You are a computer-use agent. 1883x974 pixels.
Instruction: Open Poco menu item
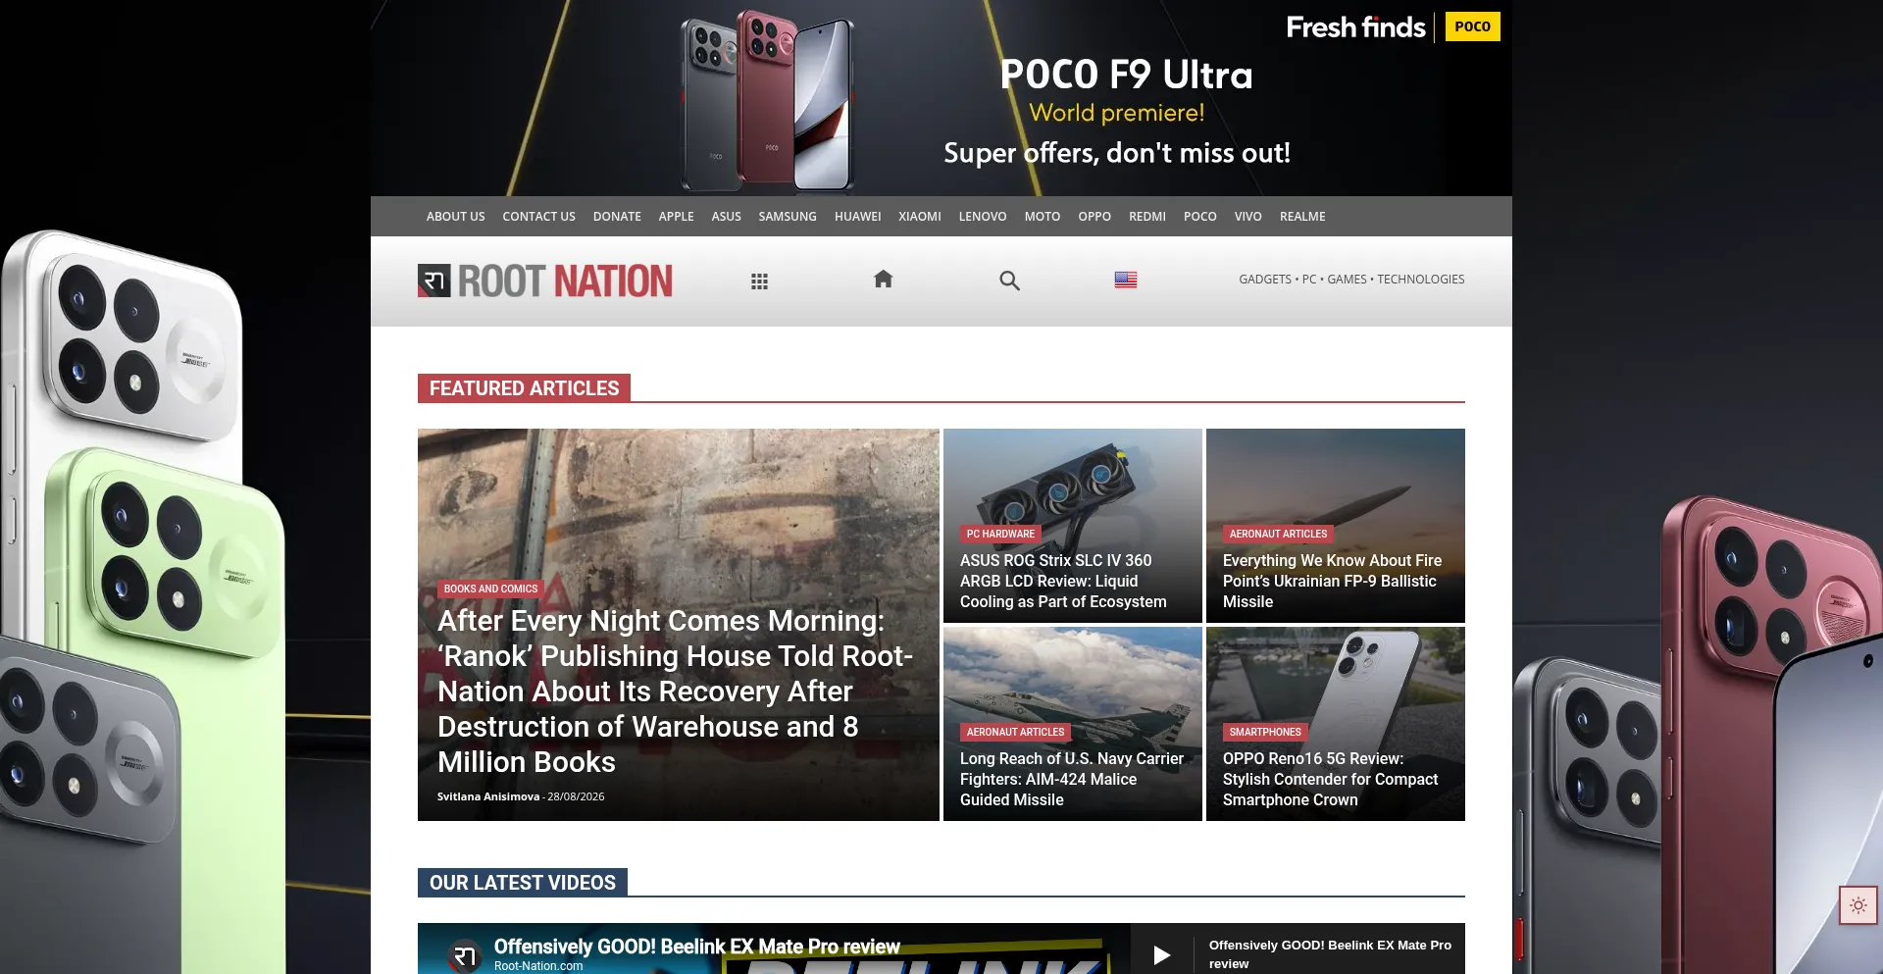tap(1200, 217)
